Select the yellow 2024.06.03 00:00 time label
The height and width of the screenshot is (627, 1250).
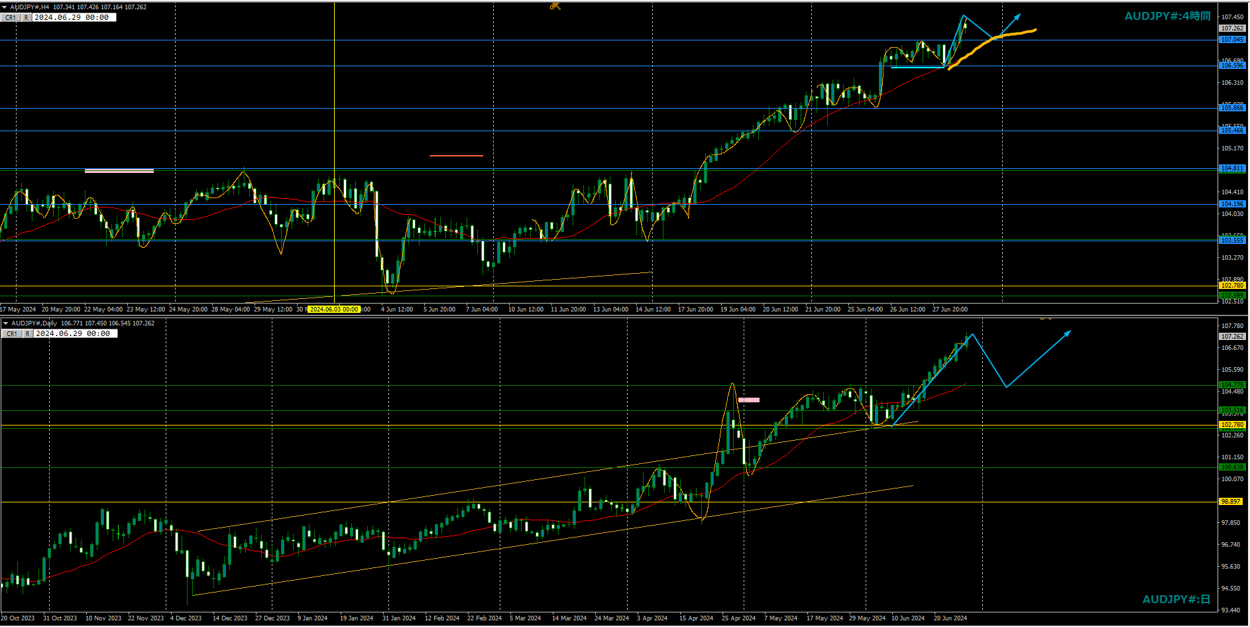tap(334, 310)
